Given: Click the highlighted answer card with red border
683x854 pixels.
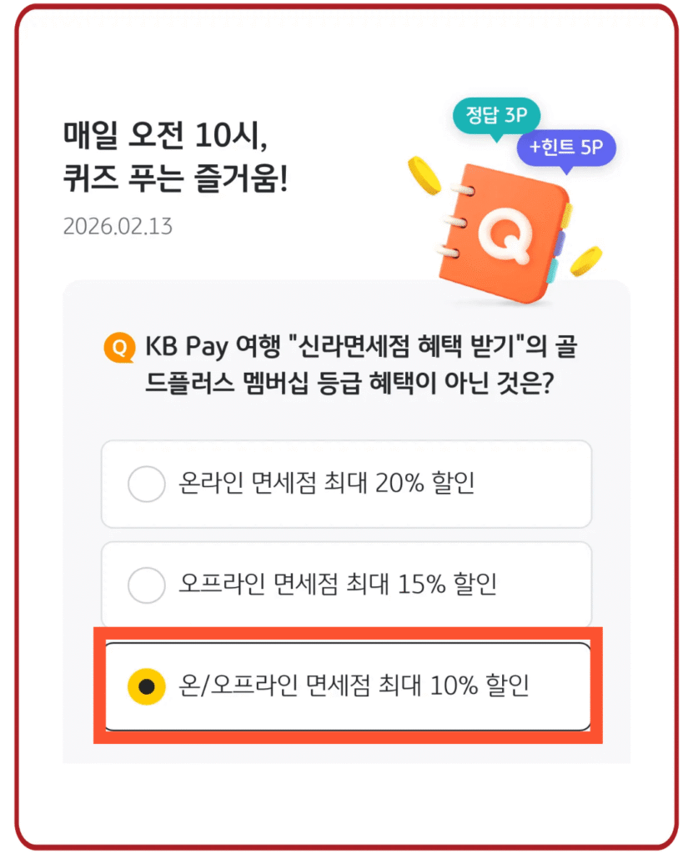Looking at the screenshot, I should click(346, 684).
